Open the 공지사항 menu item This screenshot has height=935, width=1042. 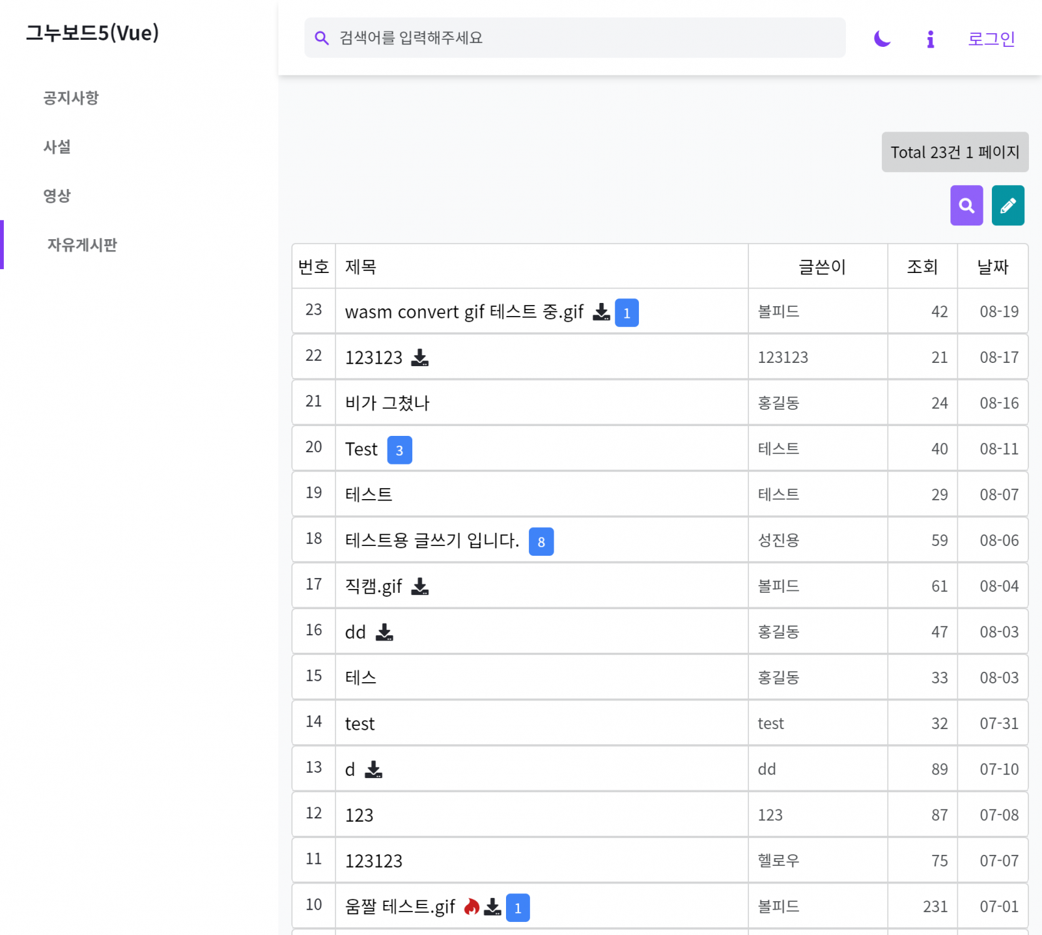pos(71,98)
